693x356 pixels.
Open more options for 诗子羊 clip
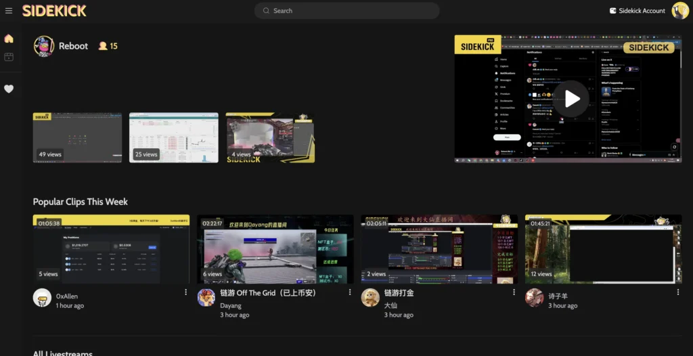click(x=677, y=292)
